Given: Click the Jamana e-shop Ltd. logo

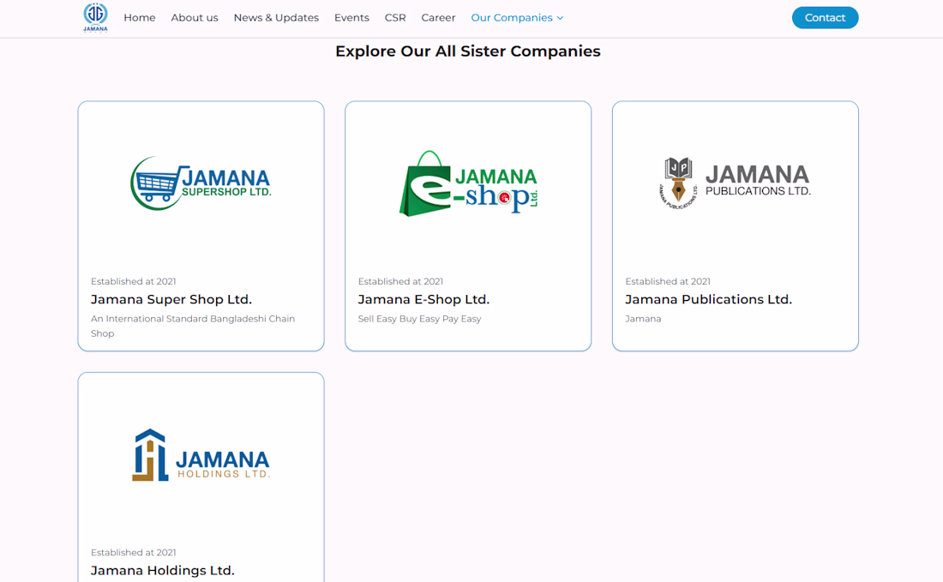Looking at the screenshot, I should pos(468,183).
